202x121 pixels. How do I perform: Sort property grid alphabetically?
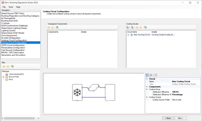151,75
